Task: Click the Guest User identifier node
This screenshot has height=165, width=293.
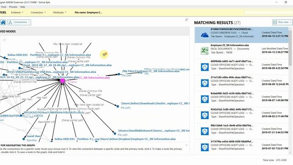Action: [x=24, y=139]
